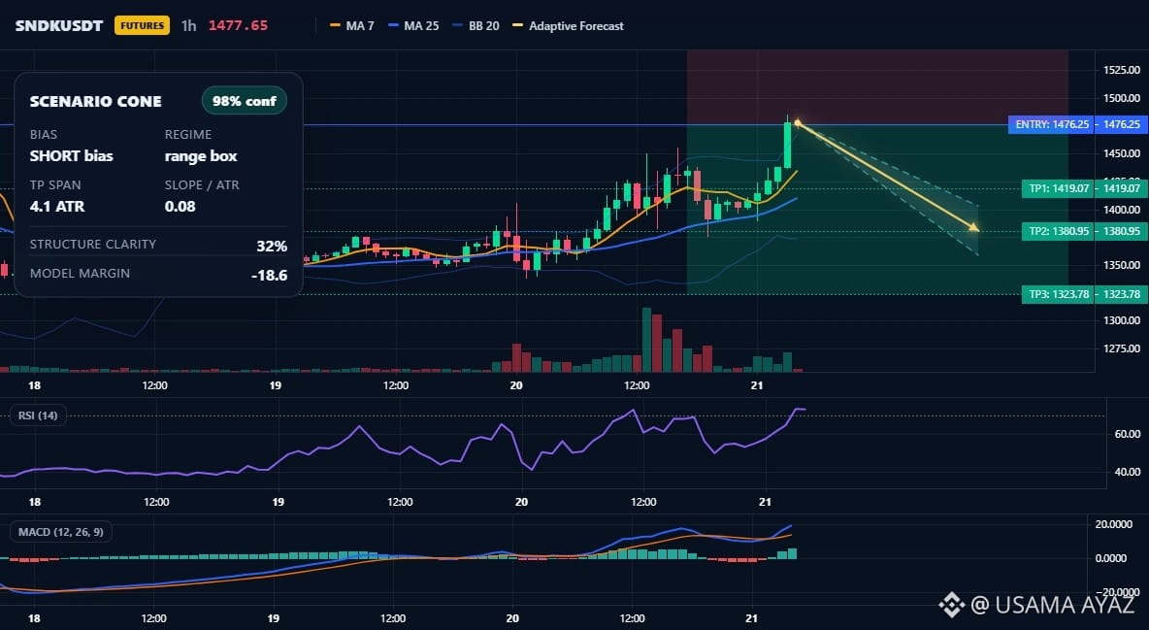Click the SNDKUSDT symbol name
Viewport: 1149px width, 630px height.
pos(59,25)
